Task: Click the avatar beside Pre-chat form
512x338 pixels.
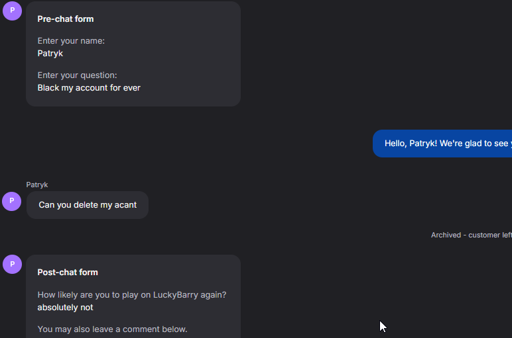Action: coord(12,11)
